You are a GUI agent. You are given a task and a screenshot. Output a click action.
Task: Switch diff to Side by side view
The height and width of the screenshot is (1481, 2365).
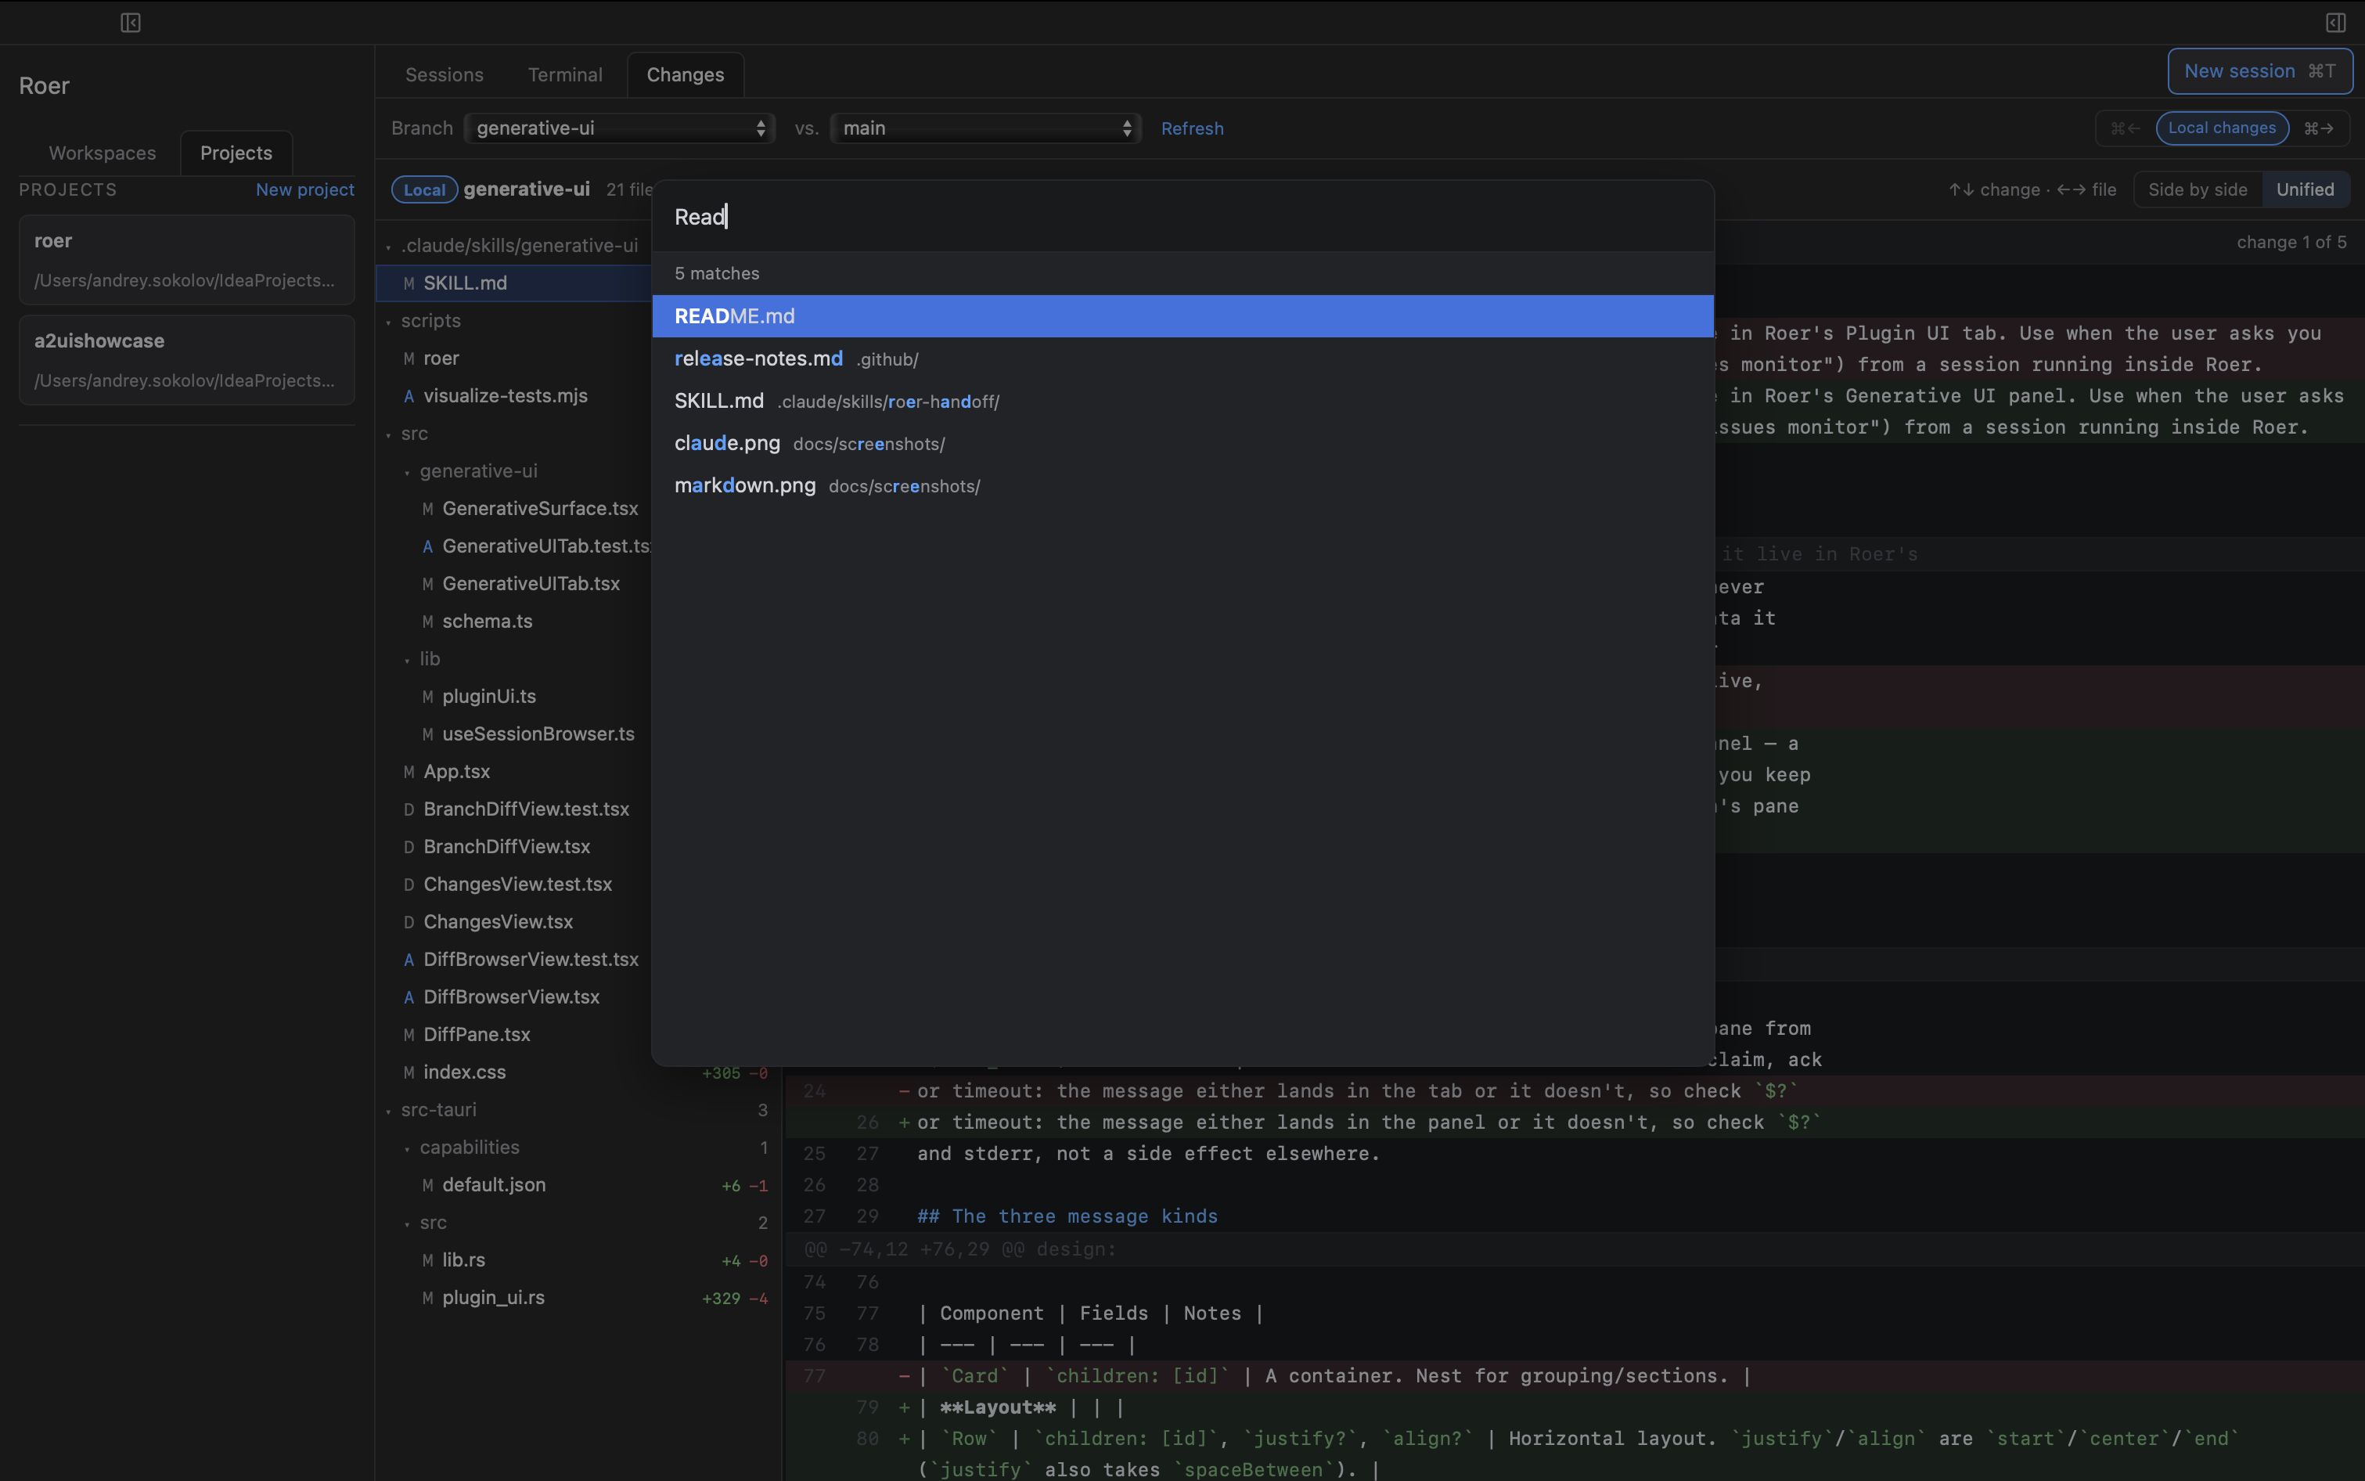point(2198,189)
